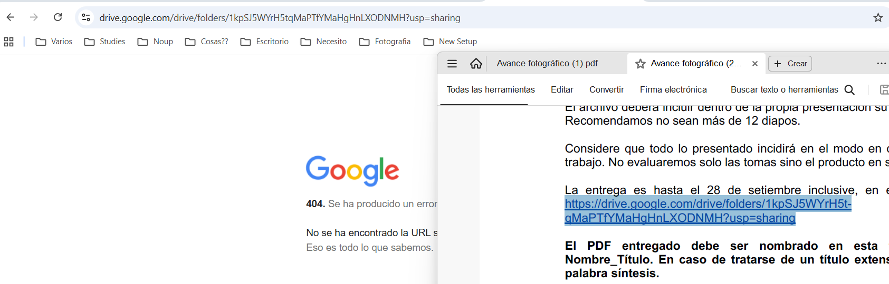Open the Fotografia bookmarks folder

[x=385, y=42]
